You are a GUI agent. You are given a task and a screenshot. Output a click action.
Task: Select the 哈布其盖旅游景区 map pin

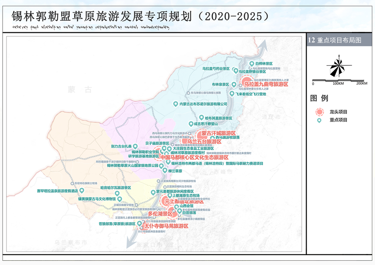click(201, 117)
